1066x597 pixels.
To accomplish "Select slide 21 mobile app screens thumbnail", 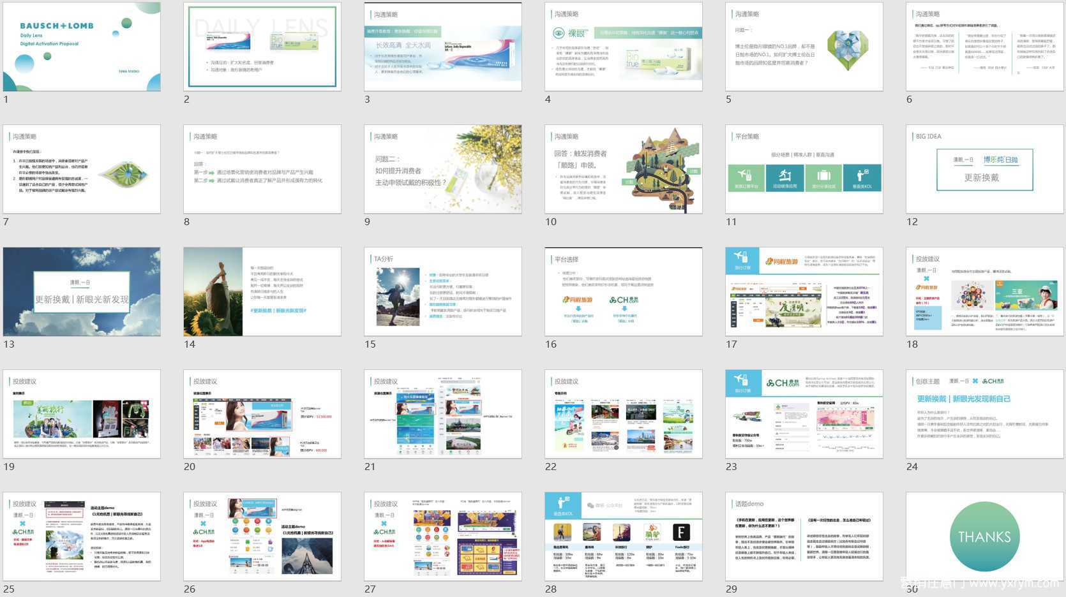I will point(443,414).
